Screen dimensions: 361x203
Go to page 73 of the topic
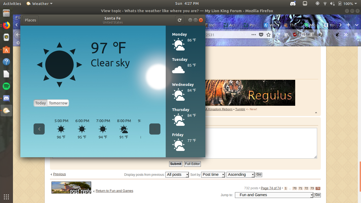[312, 188]
